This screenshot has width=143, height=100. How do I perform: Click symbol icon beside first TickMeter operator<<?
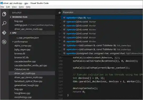64,46
